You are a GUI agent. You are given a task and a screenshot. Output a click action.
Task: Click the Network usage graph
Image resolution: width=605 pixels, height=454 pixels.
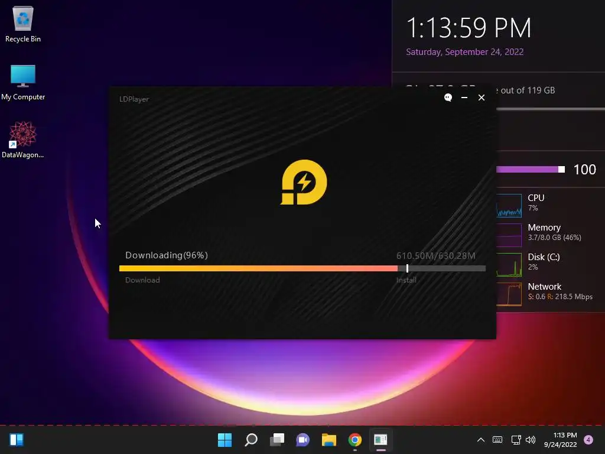click(x=509, y=294)
